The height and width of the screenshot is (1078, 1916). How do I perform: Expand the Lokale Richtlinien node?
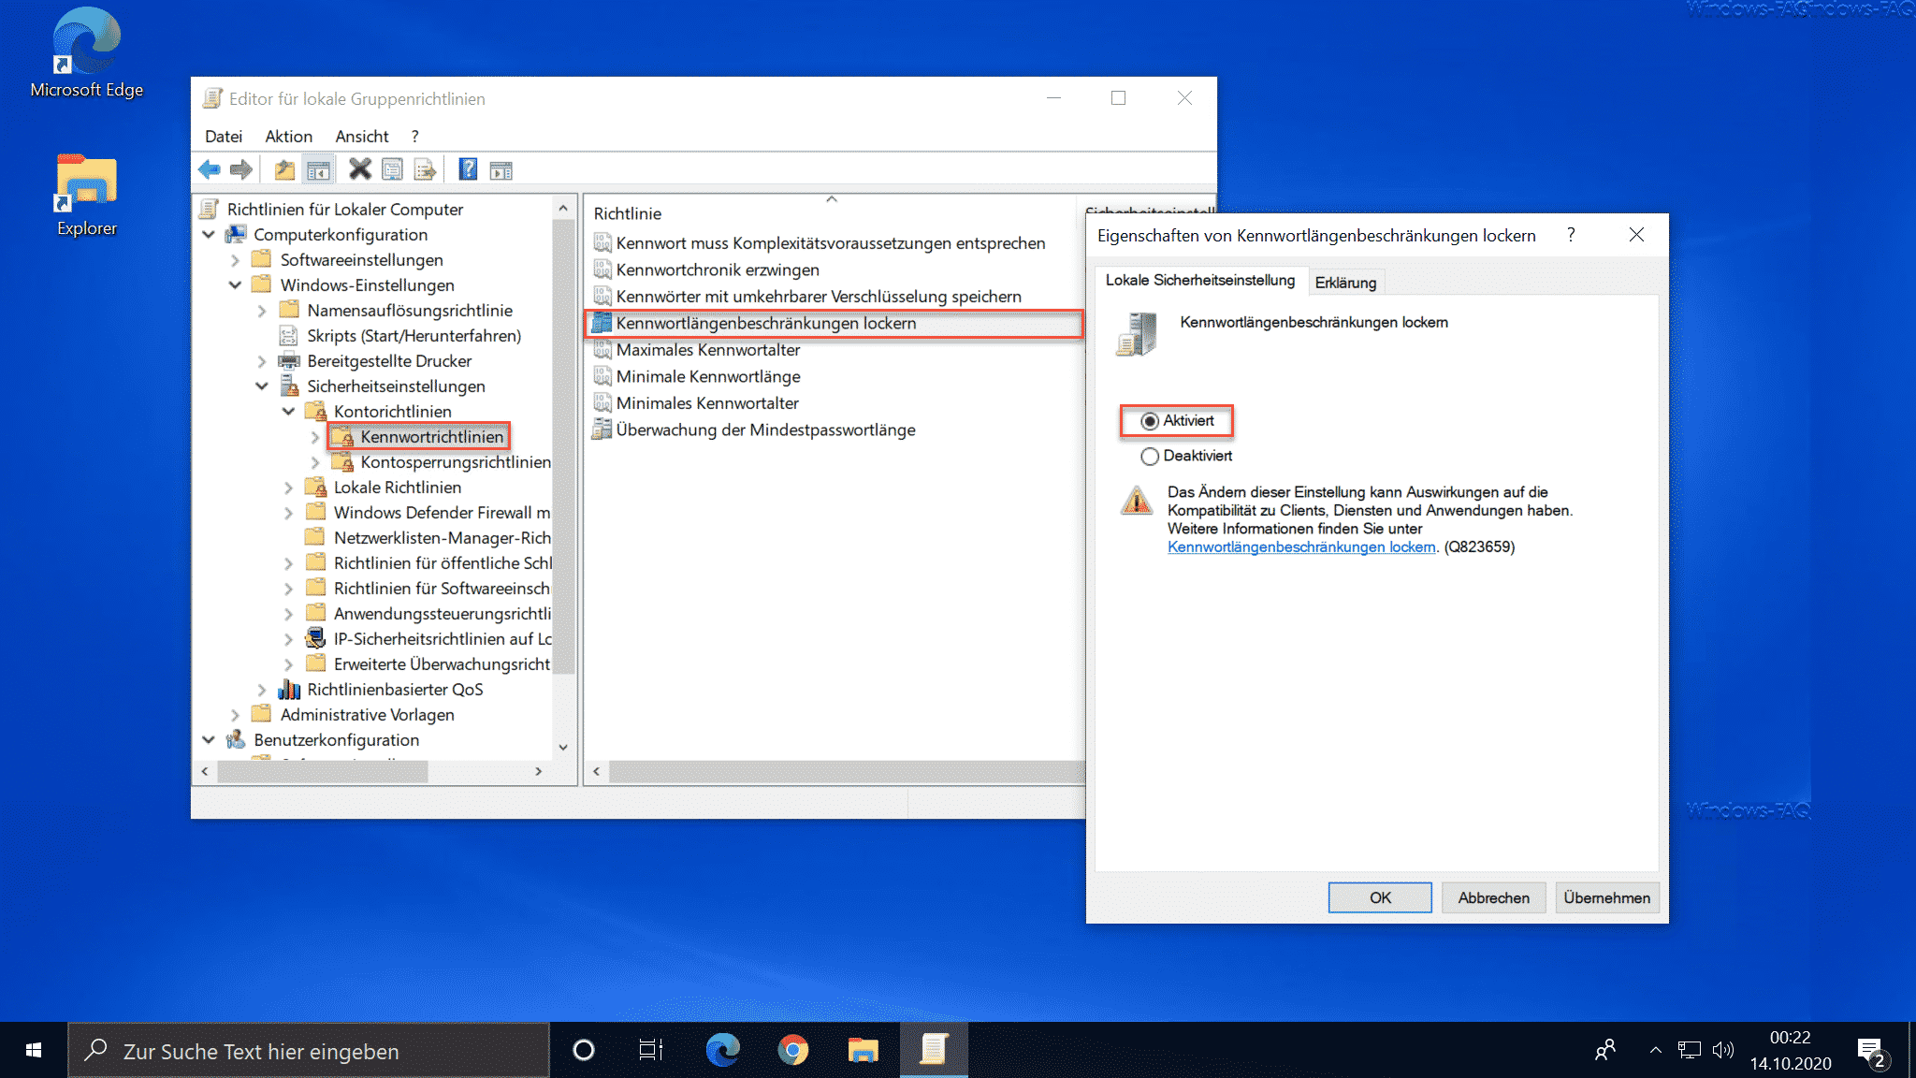pyautogui.click(x=289, y=488)
